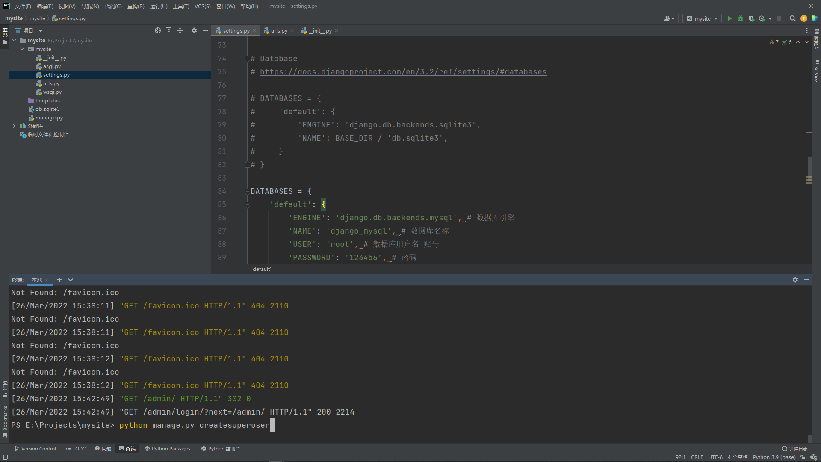Expand the 外部库 node
821x462 pixels.
coord(15,126)
